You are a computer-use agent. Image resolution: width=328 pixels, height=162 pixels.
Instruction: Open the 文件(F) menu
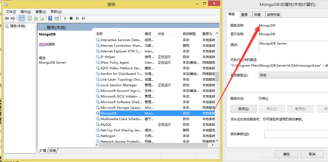11,12
